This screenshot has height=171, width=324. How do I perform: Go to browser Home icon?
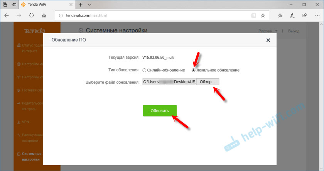44,16
